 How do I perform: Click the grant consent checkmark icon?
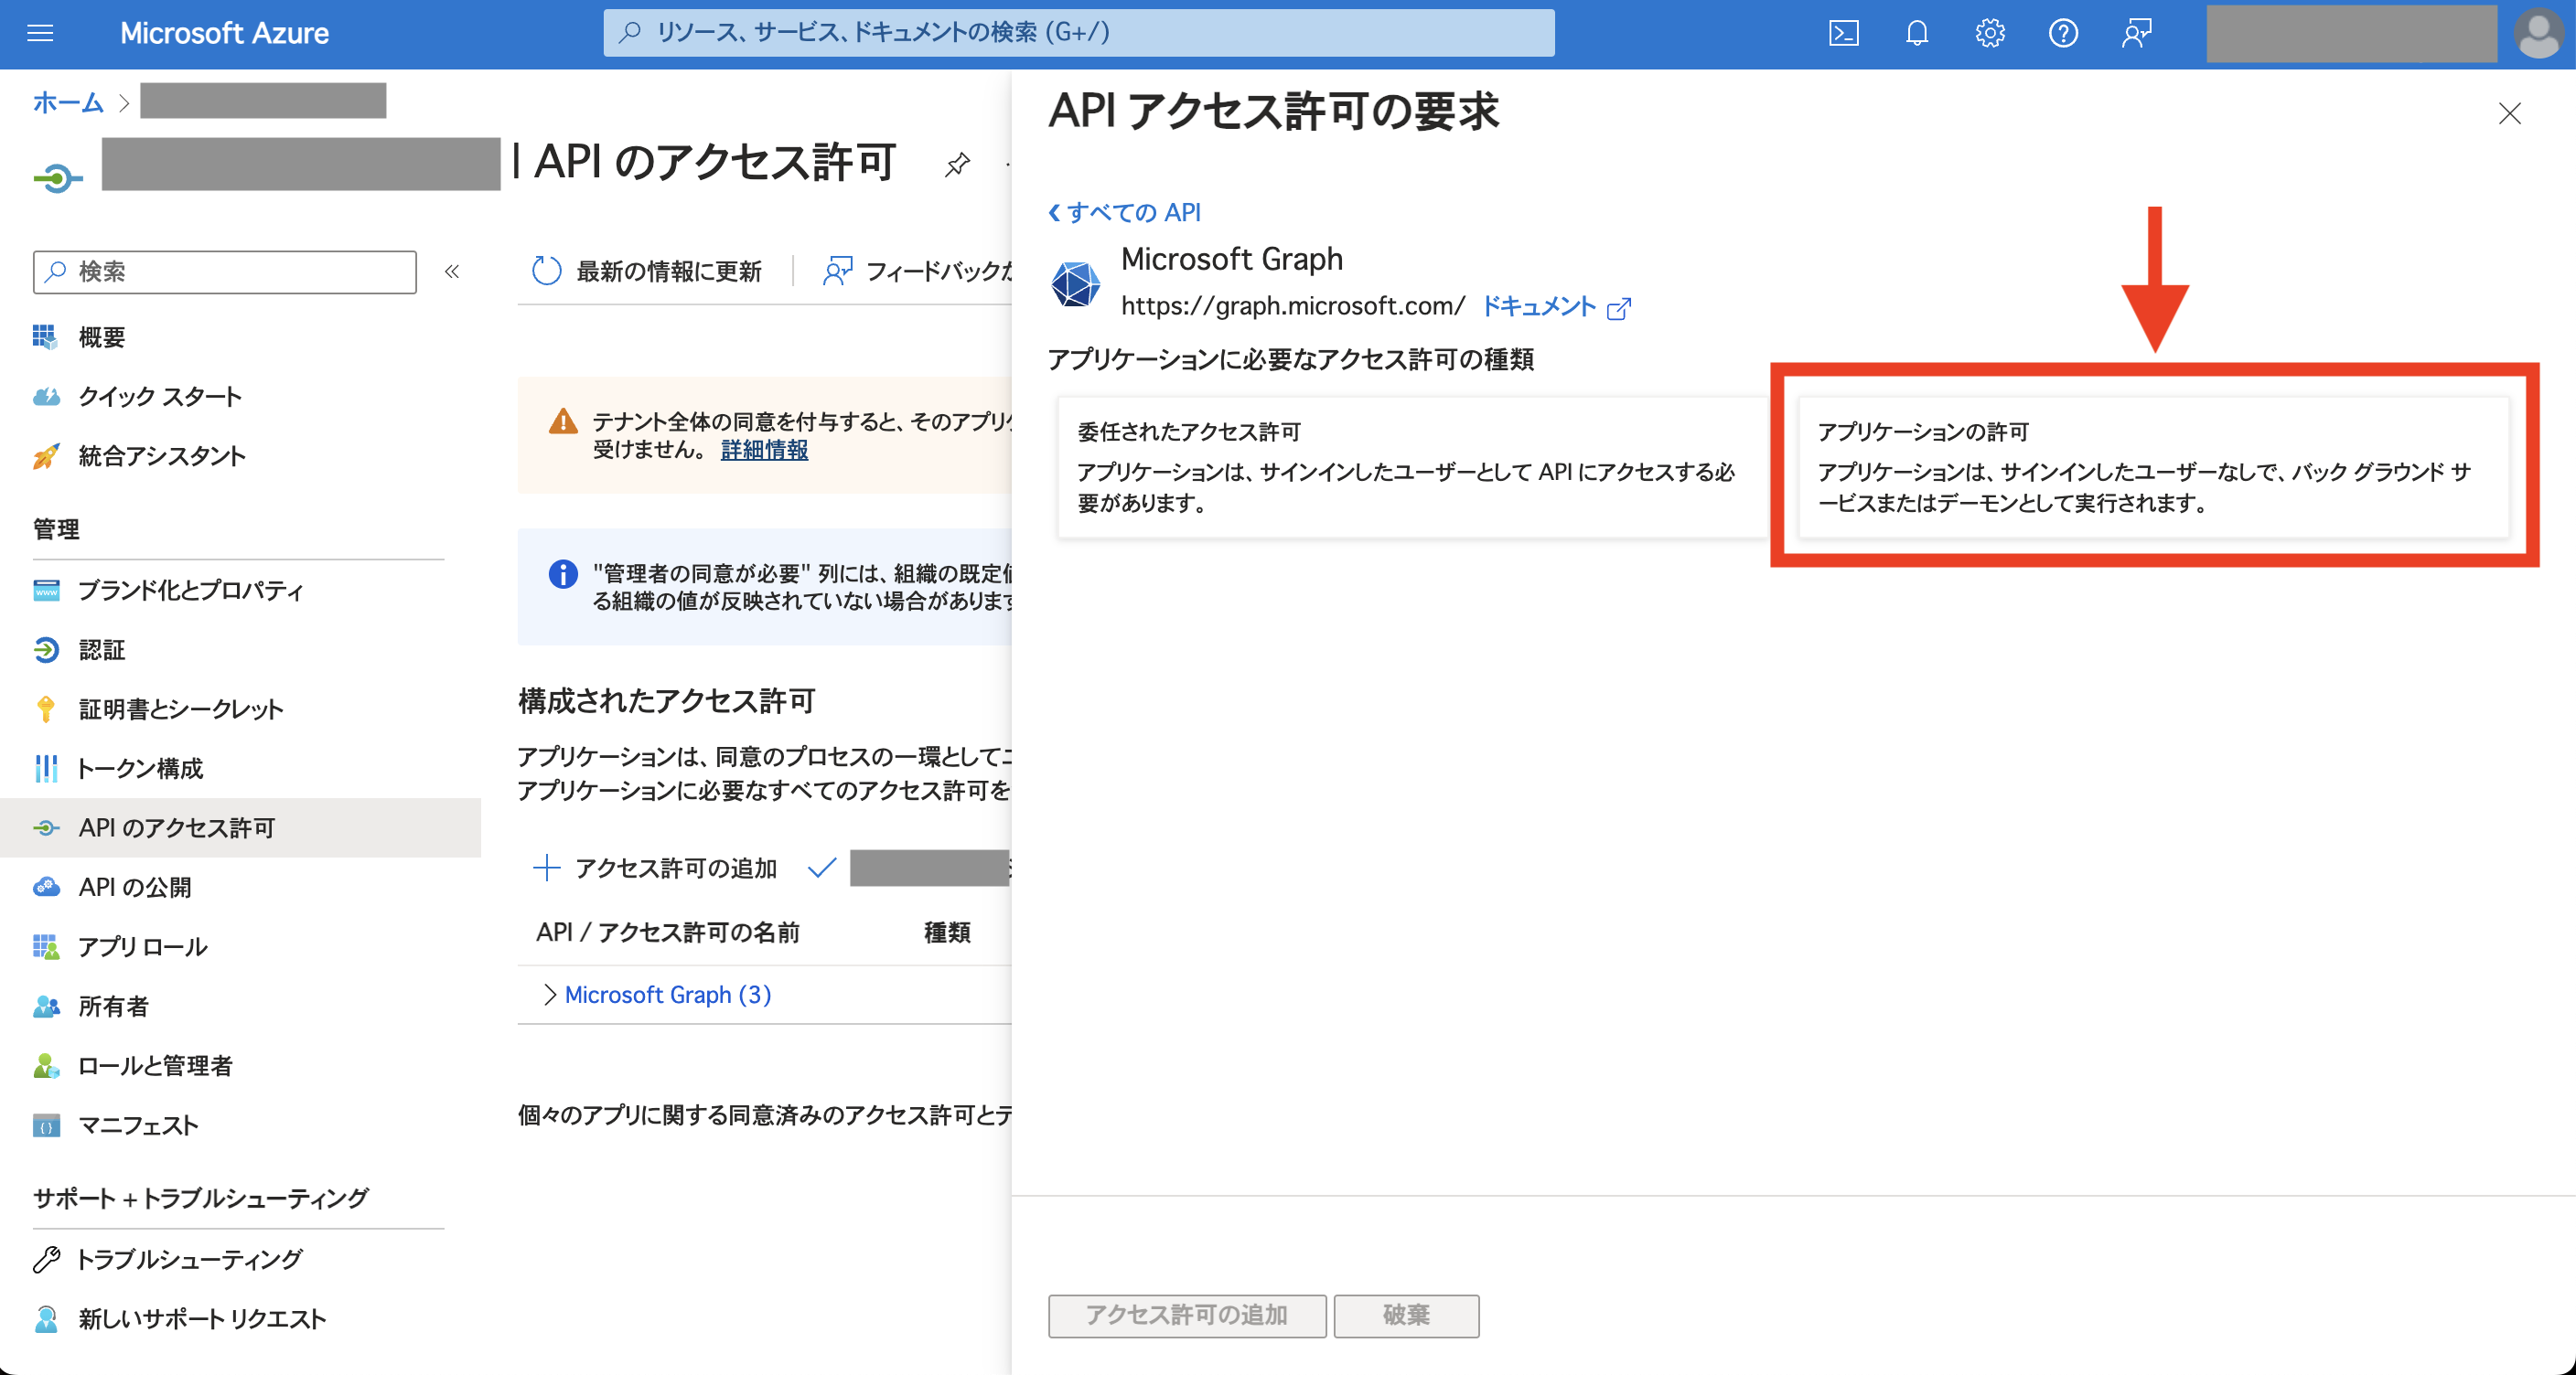[821, 868]
